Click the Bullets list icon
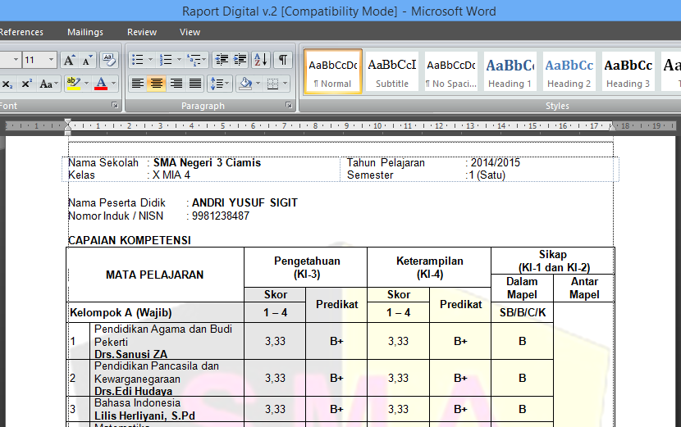Image resolution: width=681 pixels, height=427 pixels. click(138, 60)
